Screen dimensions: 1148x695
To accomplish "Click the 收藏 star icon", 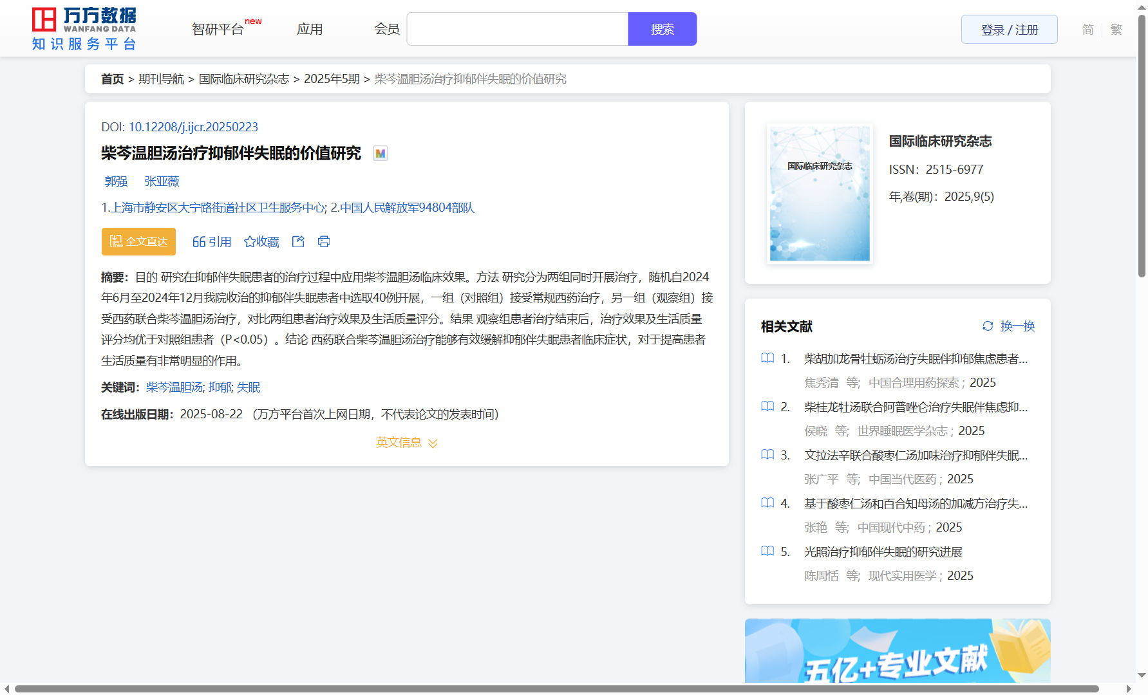I will (250, 242).
